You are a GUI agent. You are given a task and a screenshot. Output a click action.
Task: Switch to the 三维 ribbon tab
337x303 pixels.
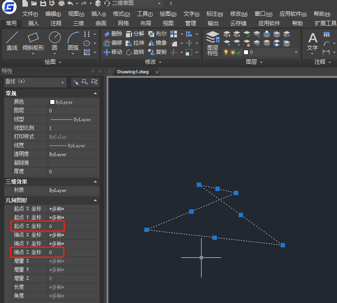click(x=79, y=23)
